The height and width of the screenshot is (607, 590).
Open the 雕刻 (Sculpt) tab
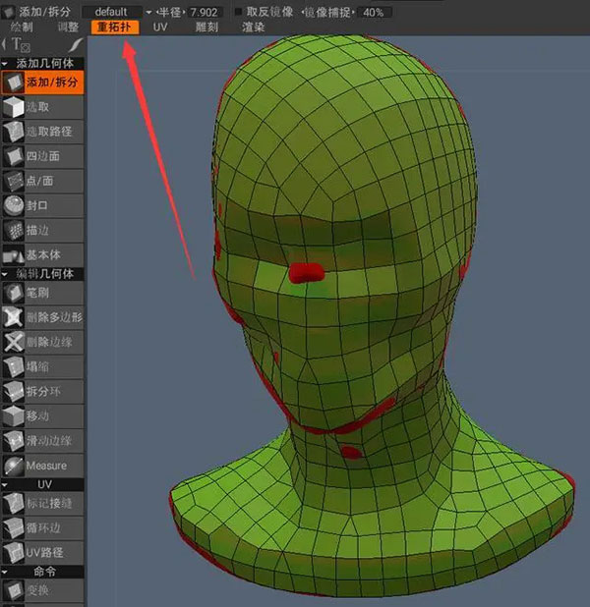pyautogui.click(x=207, y=28)
